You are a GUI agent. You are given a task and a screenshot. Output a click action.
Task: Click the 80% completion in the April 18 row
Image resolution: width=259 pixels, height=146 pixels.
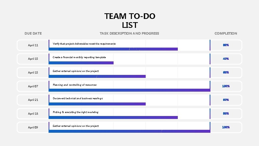pyautogui.click(x=226, y=114)
